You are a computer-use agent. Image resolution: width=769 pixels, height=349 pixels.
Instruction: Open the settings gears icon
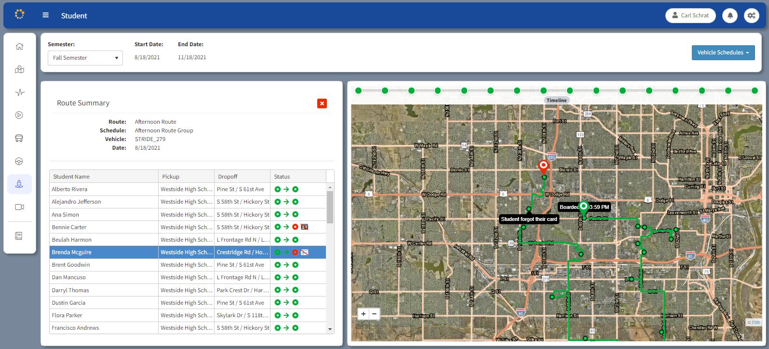tap(751, 15)
